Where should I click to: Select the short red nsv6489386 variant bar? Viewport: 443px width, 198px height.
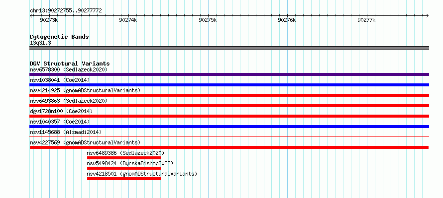124,158
